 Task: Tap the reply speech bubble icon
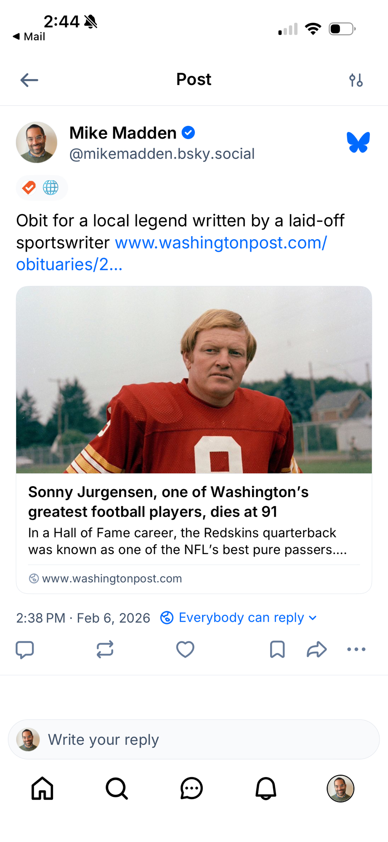25,649
